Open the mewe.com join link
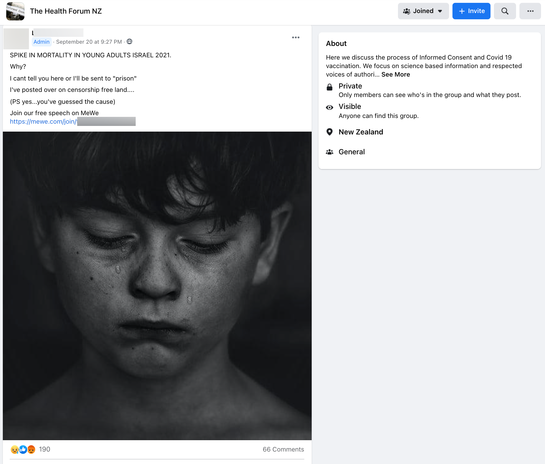 click(x=43, y=121)
